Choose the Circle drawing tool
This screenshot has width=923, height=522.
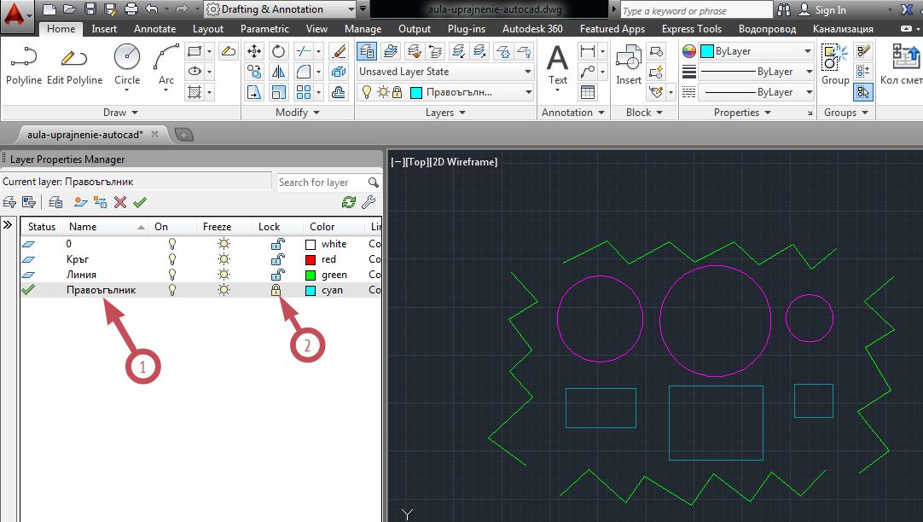[x=127, y=66]
